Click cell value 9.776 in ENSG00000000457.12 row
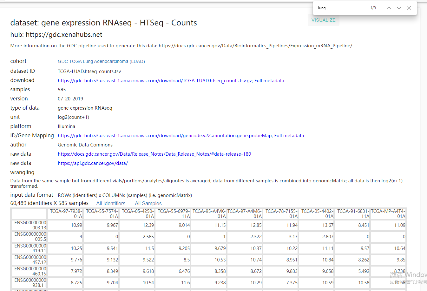 76,260
